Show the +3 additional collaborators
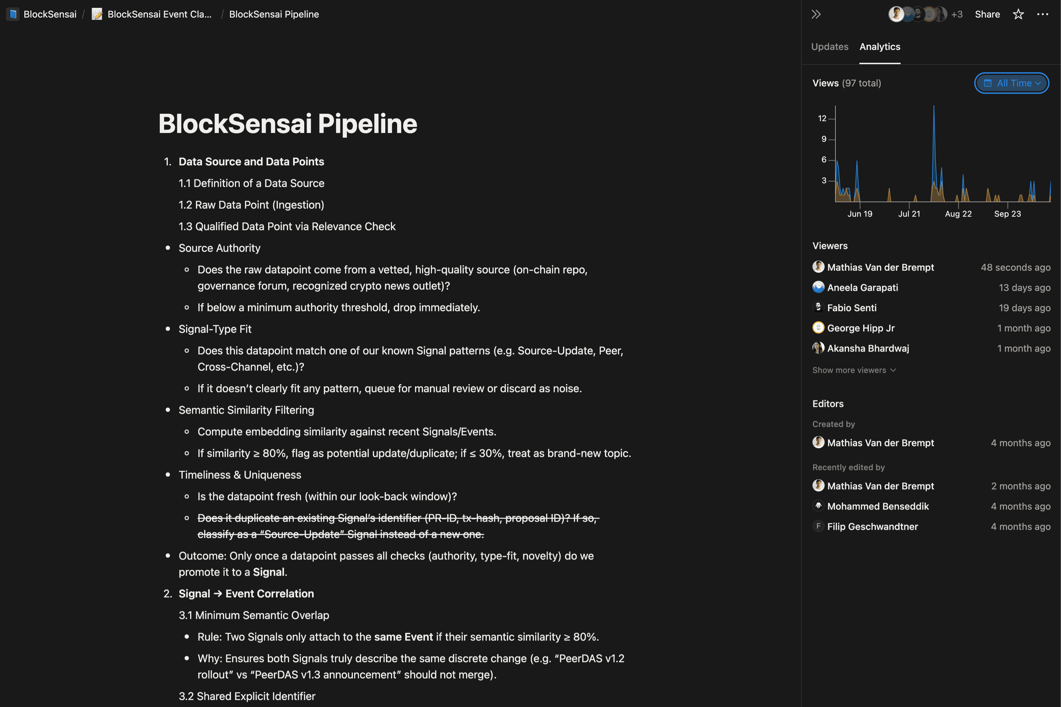This screenshot has width=1061, height=707. point(957,15)
